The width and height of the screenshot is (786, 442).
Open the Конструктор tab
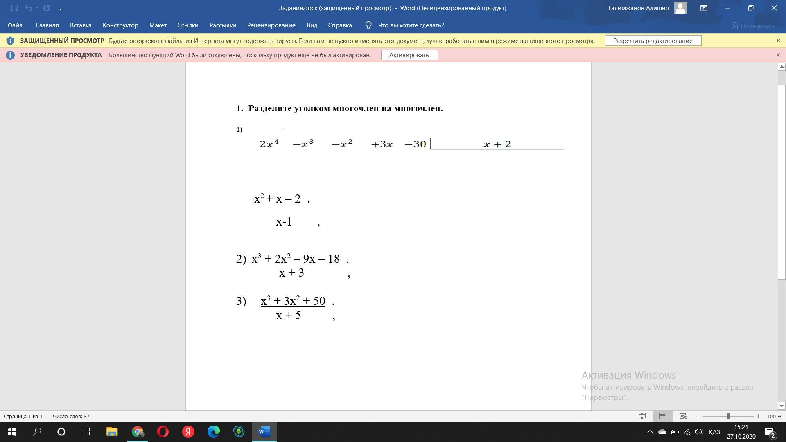120,25
